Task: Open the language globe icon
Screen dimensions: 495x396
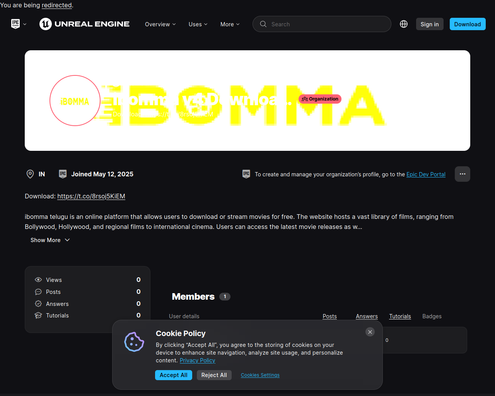Action: [404, 24]
